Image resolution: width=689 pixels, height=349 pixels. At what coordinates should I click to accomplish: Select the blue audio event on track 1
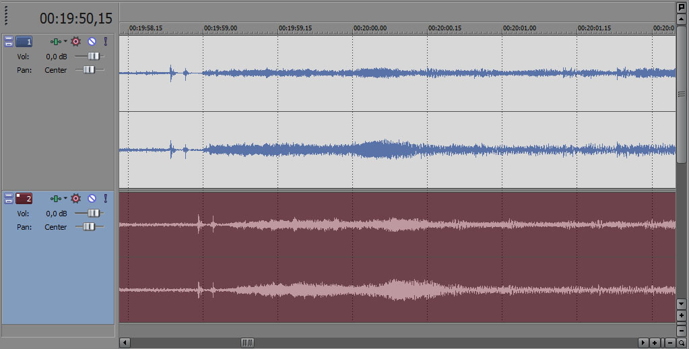click(x=397, y=112)
